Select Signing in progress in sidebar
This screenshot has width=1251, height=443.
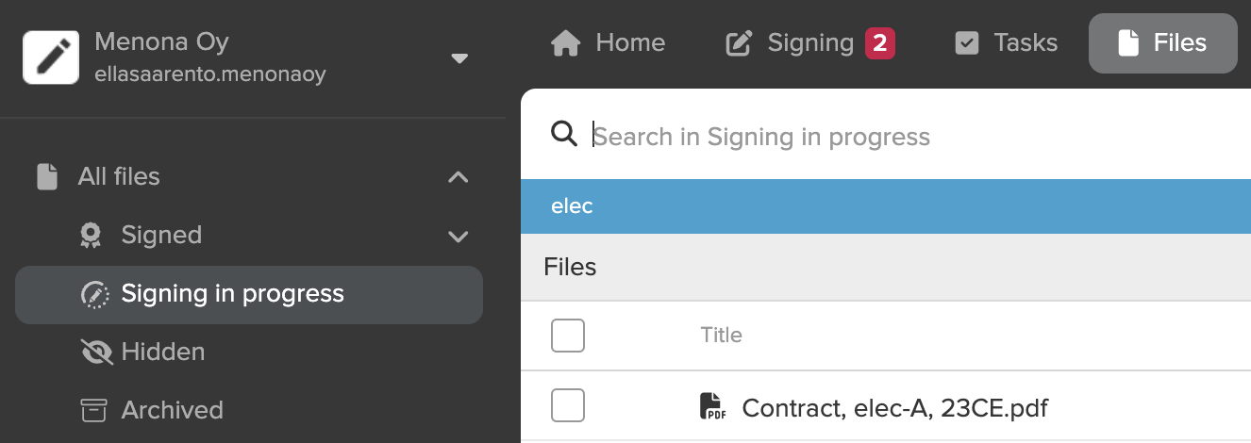pos(249,294)
